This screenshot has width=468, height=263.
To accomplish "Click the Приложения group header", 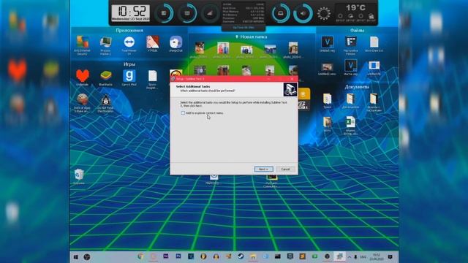I will pos(129,31).
